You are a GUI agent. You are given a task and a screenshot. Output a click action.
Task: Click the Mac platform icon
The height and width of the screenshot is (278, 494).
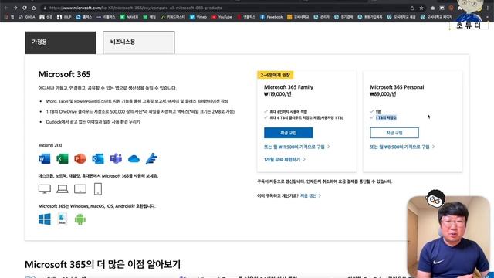[62, 219]
